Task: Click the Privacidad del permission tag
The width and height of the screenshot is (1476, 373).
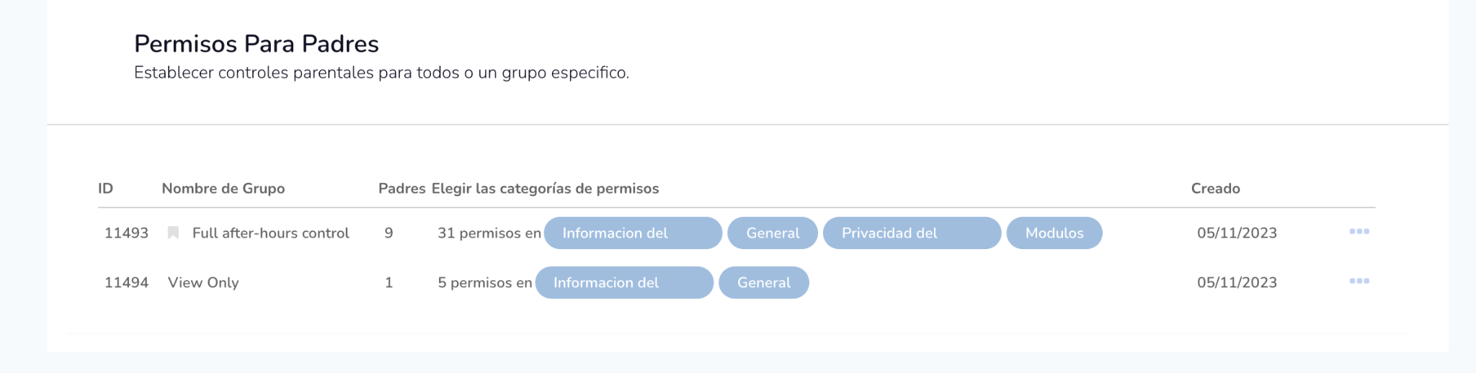Action: [911, 233]
